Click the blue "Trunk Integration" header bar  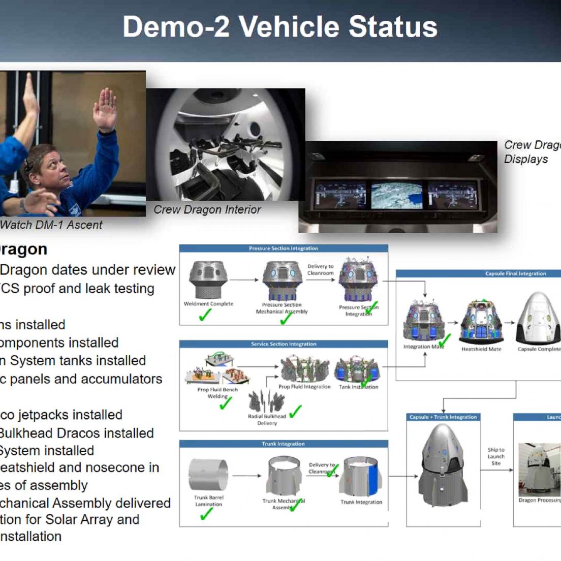click(x=284, y=444)
